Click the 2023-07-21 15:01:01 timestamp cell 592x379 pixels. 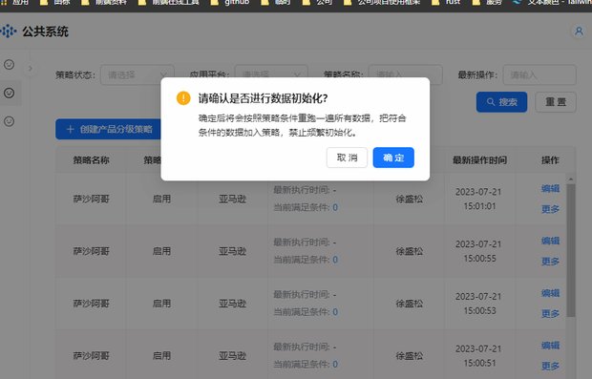pos(478,199)
